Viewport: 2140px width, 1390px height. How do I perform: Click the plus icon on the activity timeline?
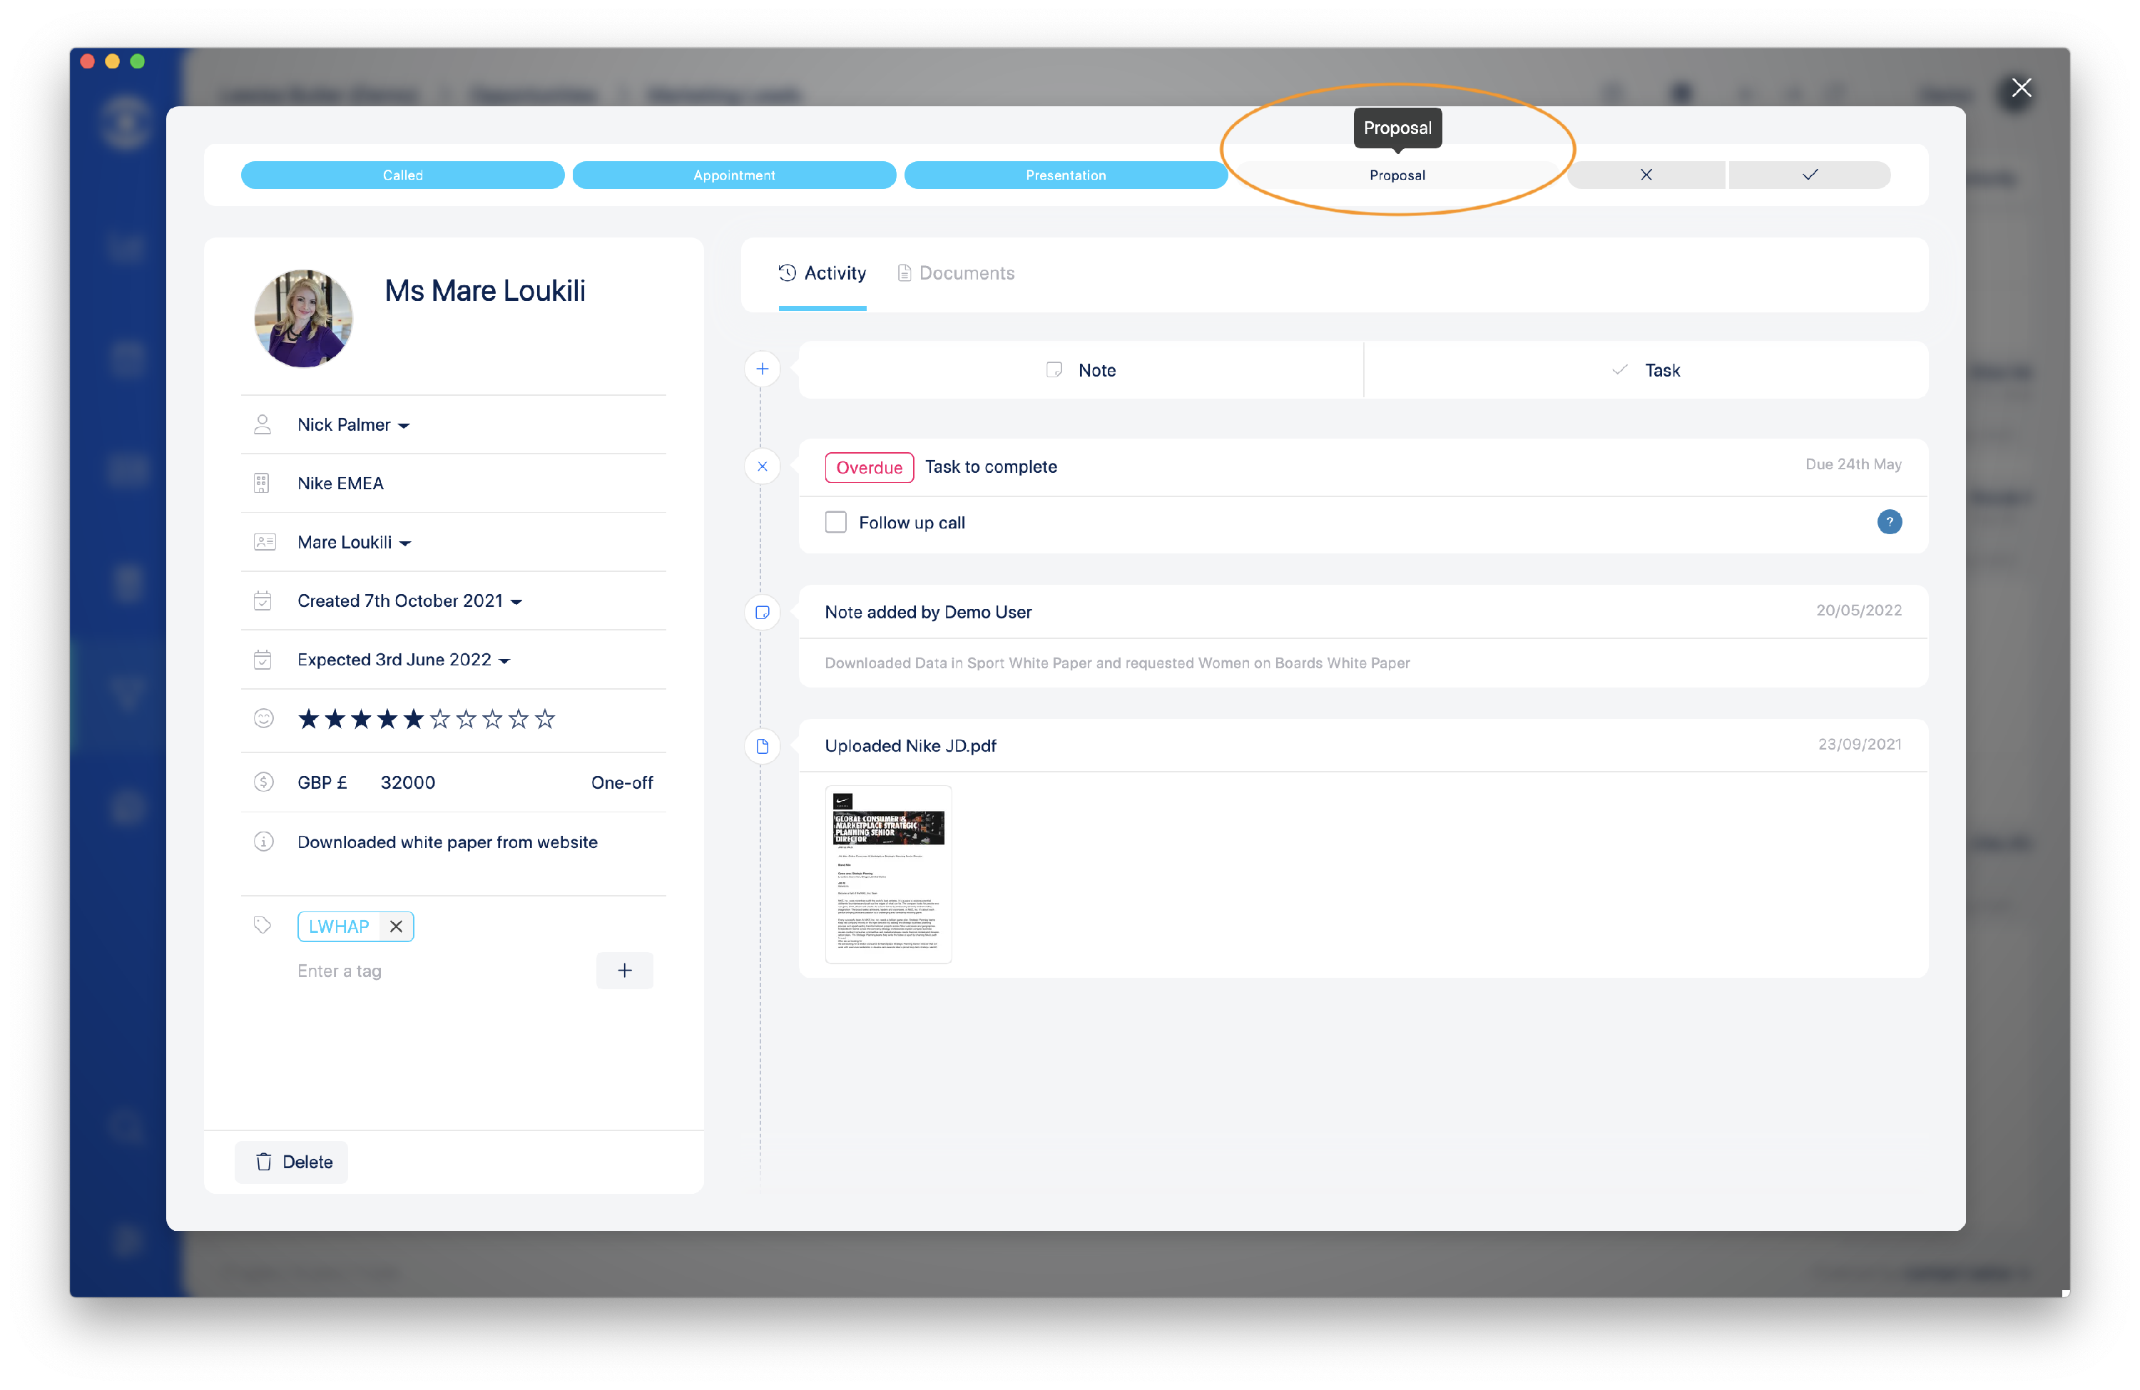762,369
